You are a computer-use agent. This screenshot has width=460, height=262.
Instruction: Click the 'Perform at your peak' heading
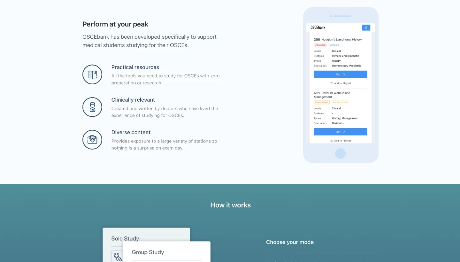tap(115, 24)
